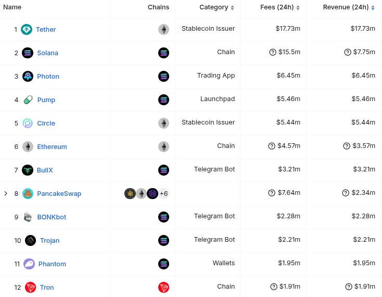
Task: Click BSC chain icon in PancakeSwap row
Action: pos(130,194)
